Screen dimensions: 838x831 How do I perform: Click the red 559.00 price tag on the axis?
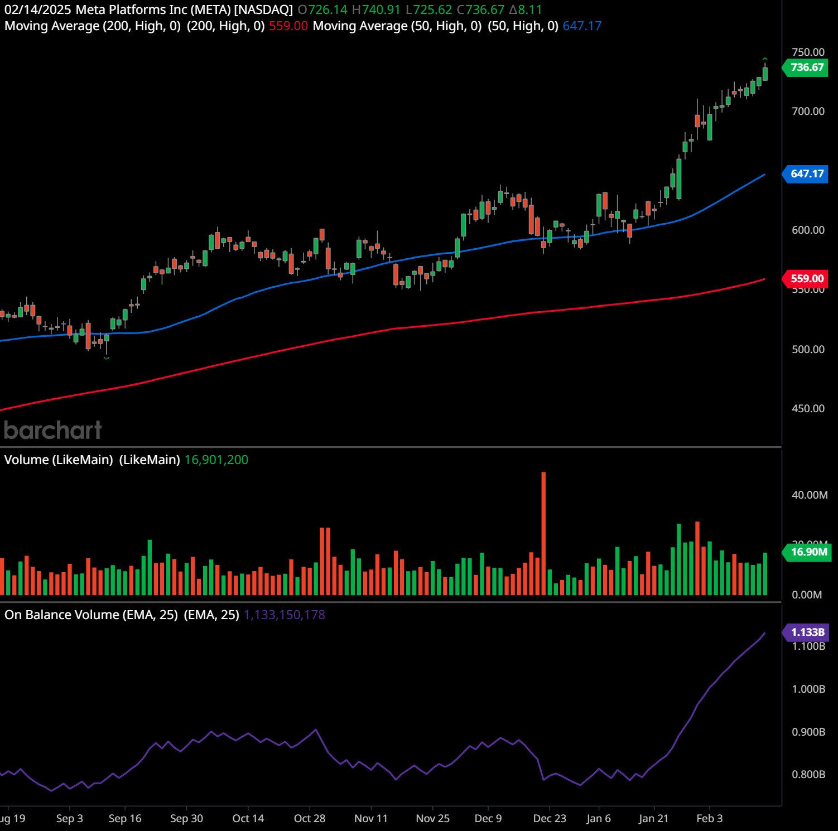click(806, 279)
